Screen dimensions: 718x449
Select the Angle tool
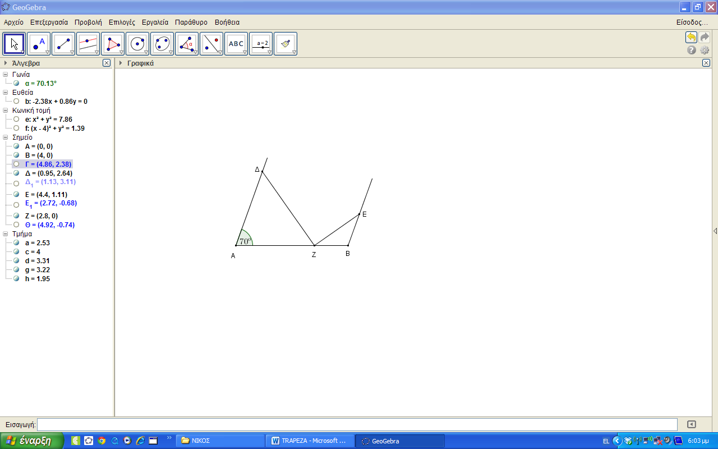pos(187,44)
